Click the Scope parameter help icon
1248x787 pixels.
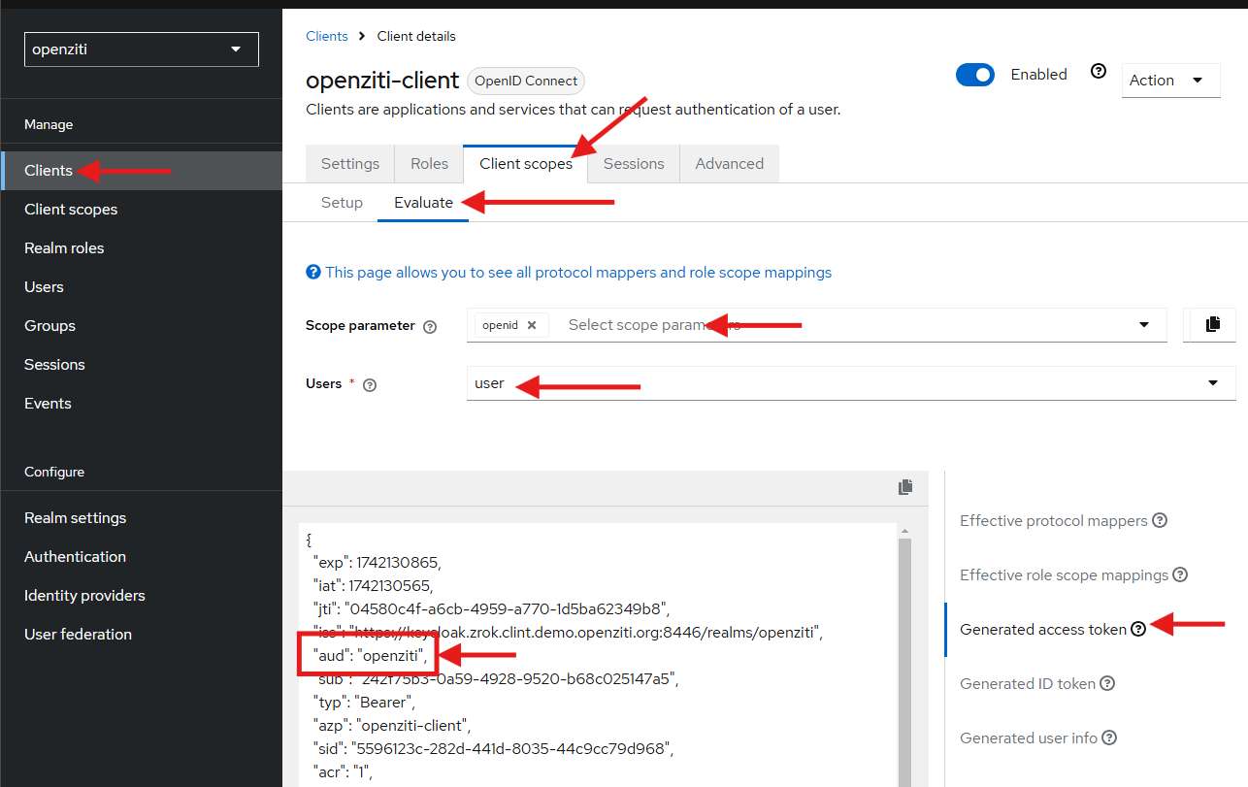[x=429, y=326]
